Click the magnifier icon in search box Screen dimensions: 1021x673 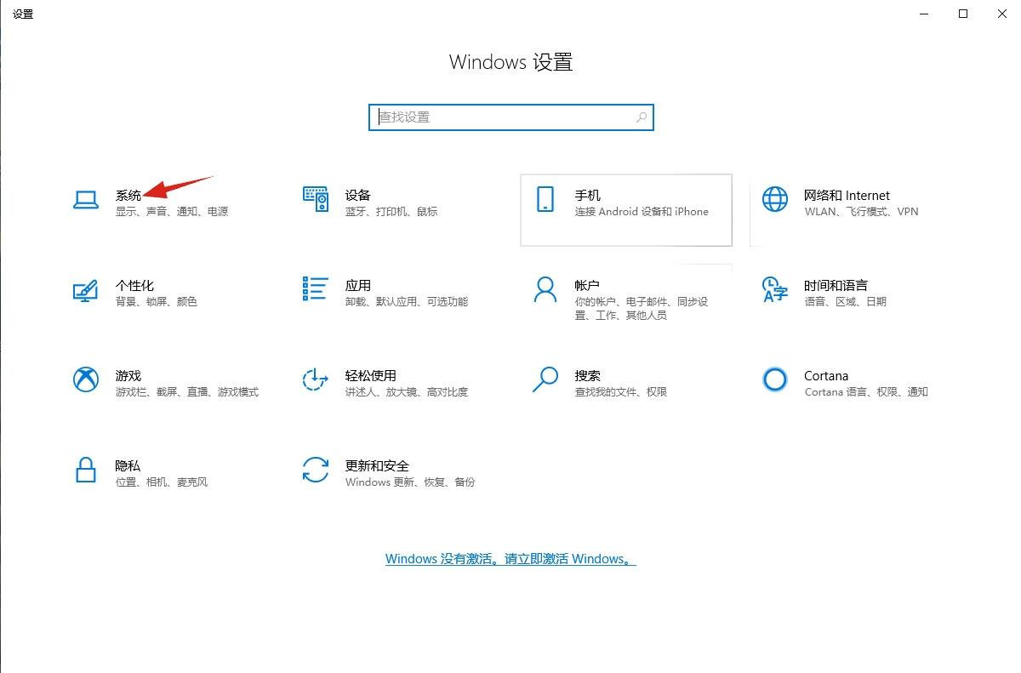coord(642,117)
